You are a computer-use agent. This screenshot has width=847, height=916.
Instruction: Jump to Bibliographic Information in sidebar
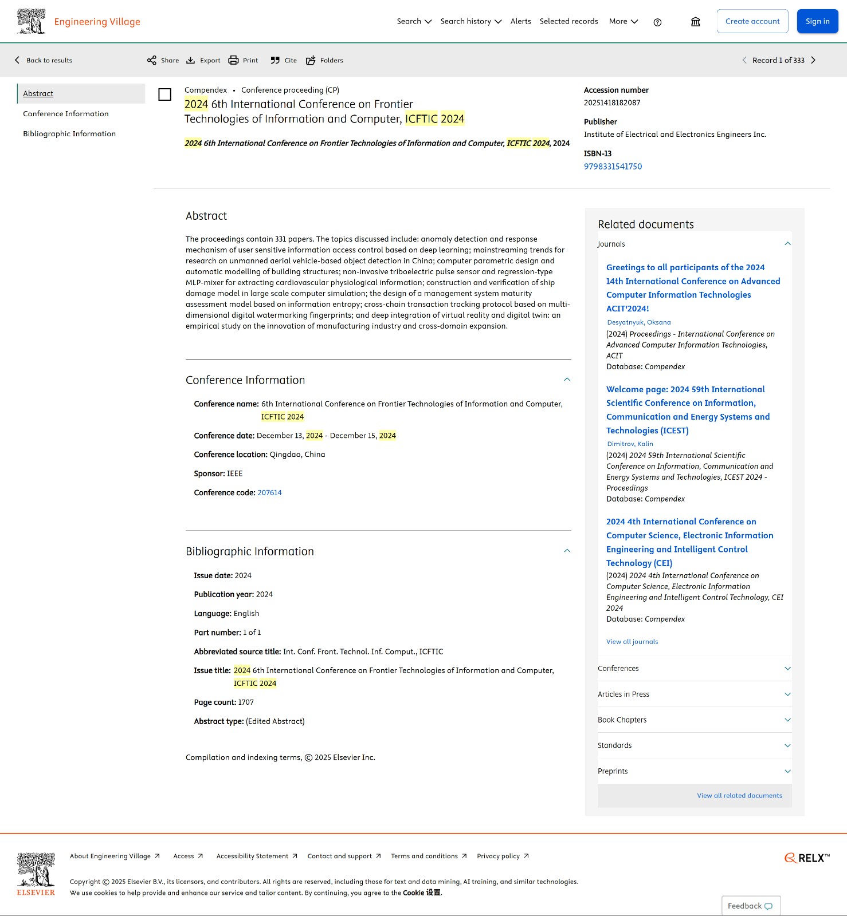pyautogui.click(x=69, y=133)
